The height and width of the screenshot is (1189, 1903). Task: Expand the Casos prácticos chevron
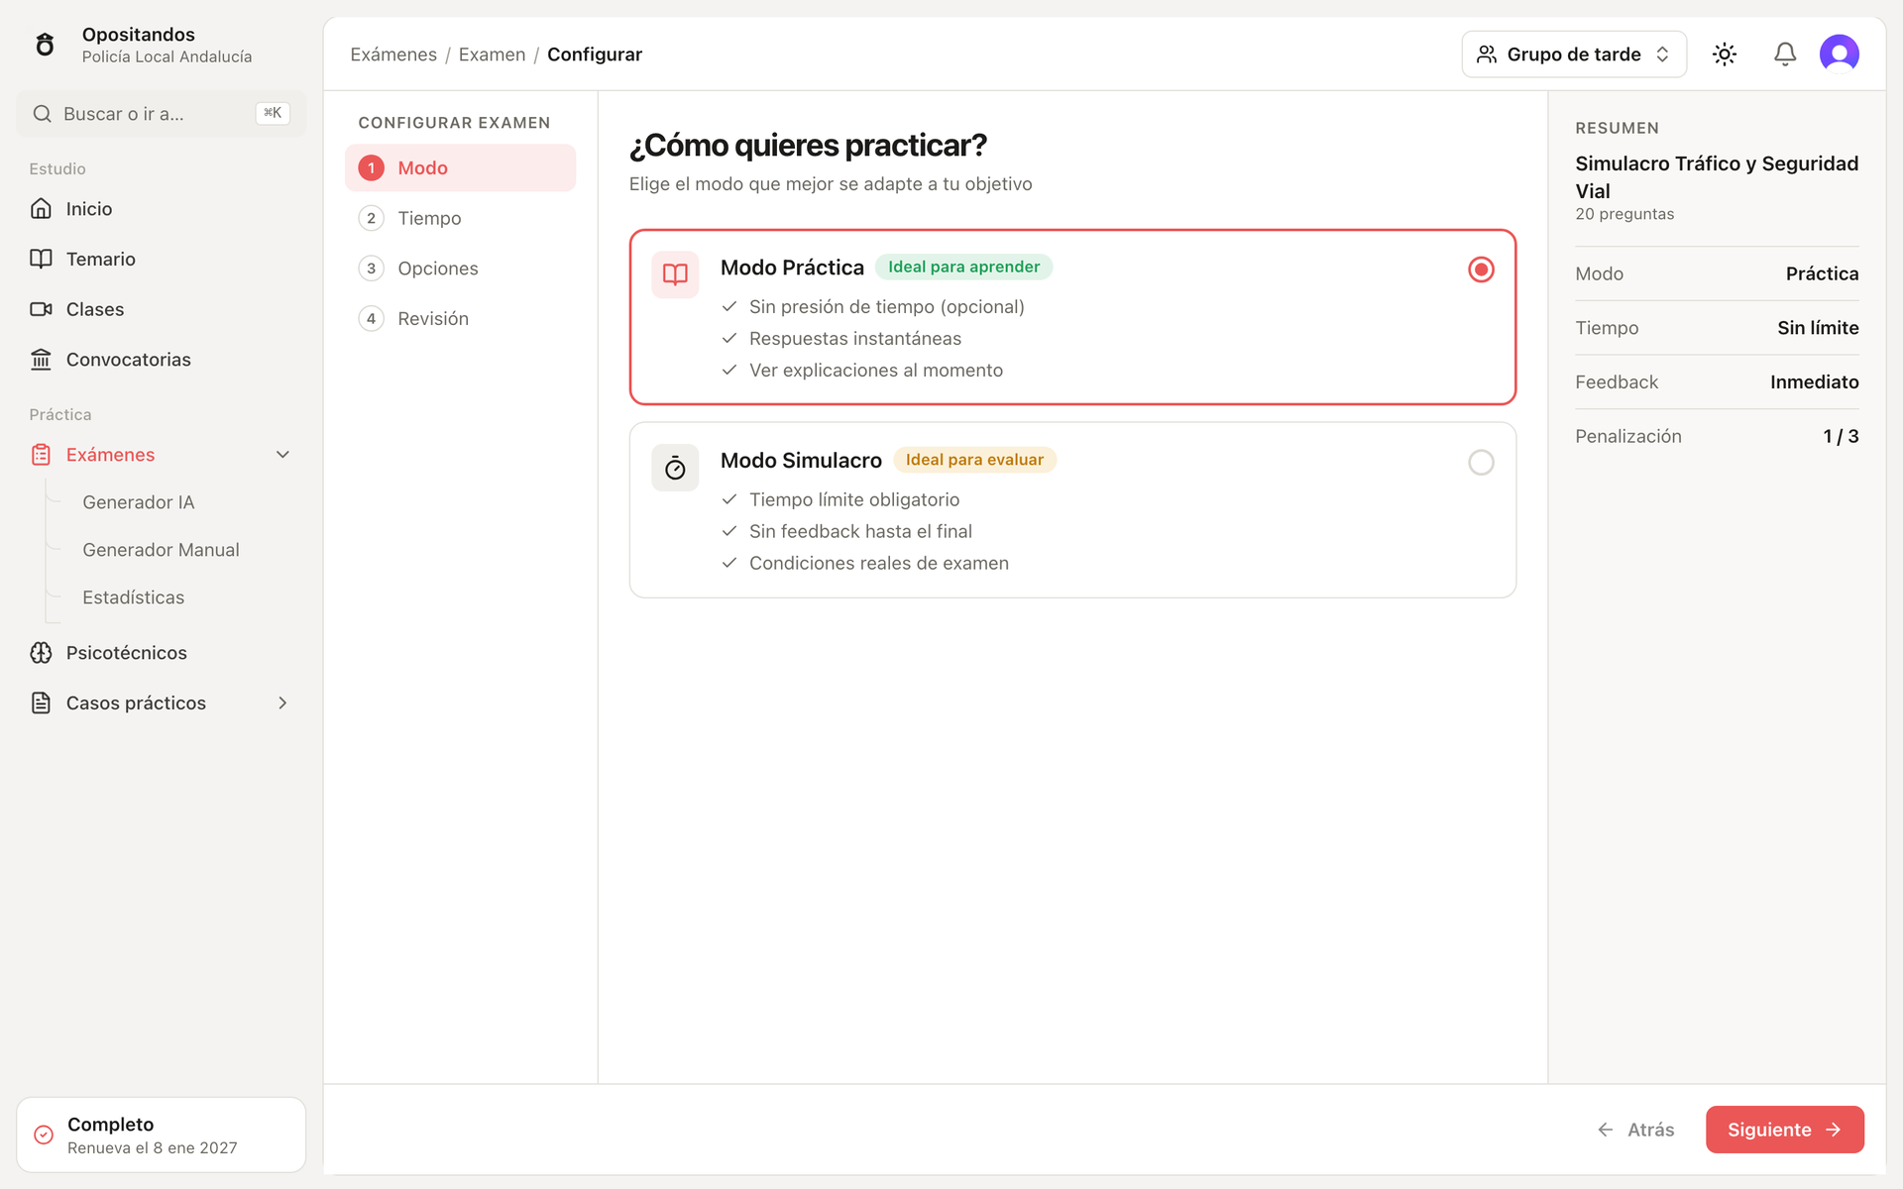click(x=282, y=703)
